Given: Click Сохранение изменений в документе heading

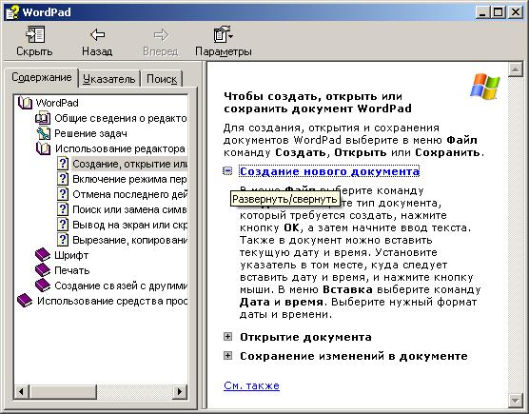Looking at the screenshot, I should [354, 356].
